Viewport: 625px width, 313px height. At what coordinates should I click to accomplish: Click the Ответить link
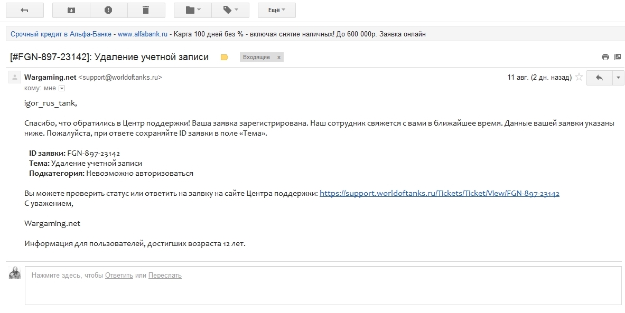pyautogui.click(x=119, y=275)
